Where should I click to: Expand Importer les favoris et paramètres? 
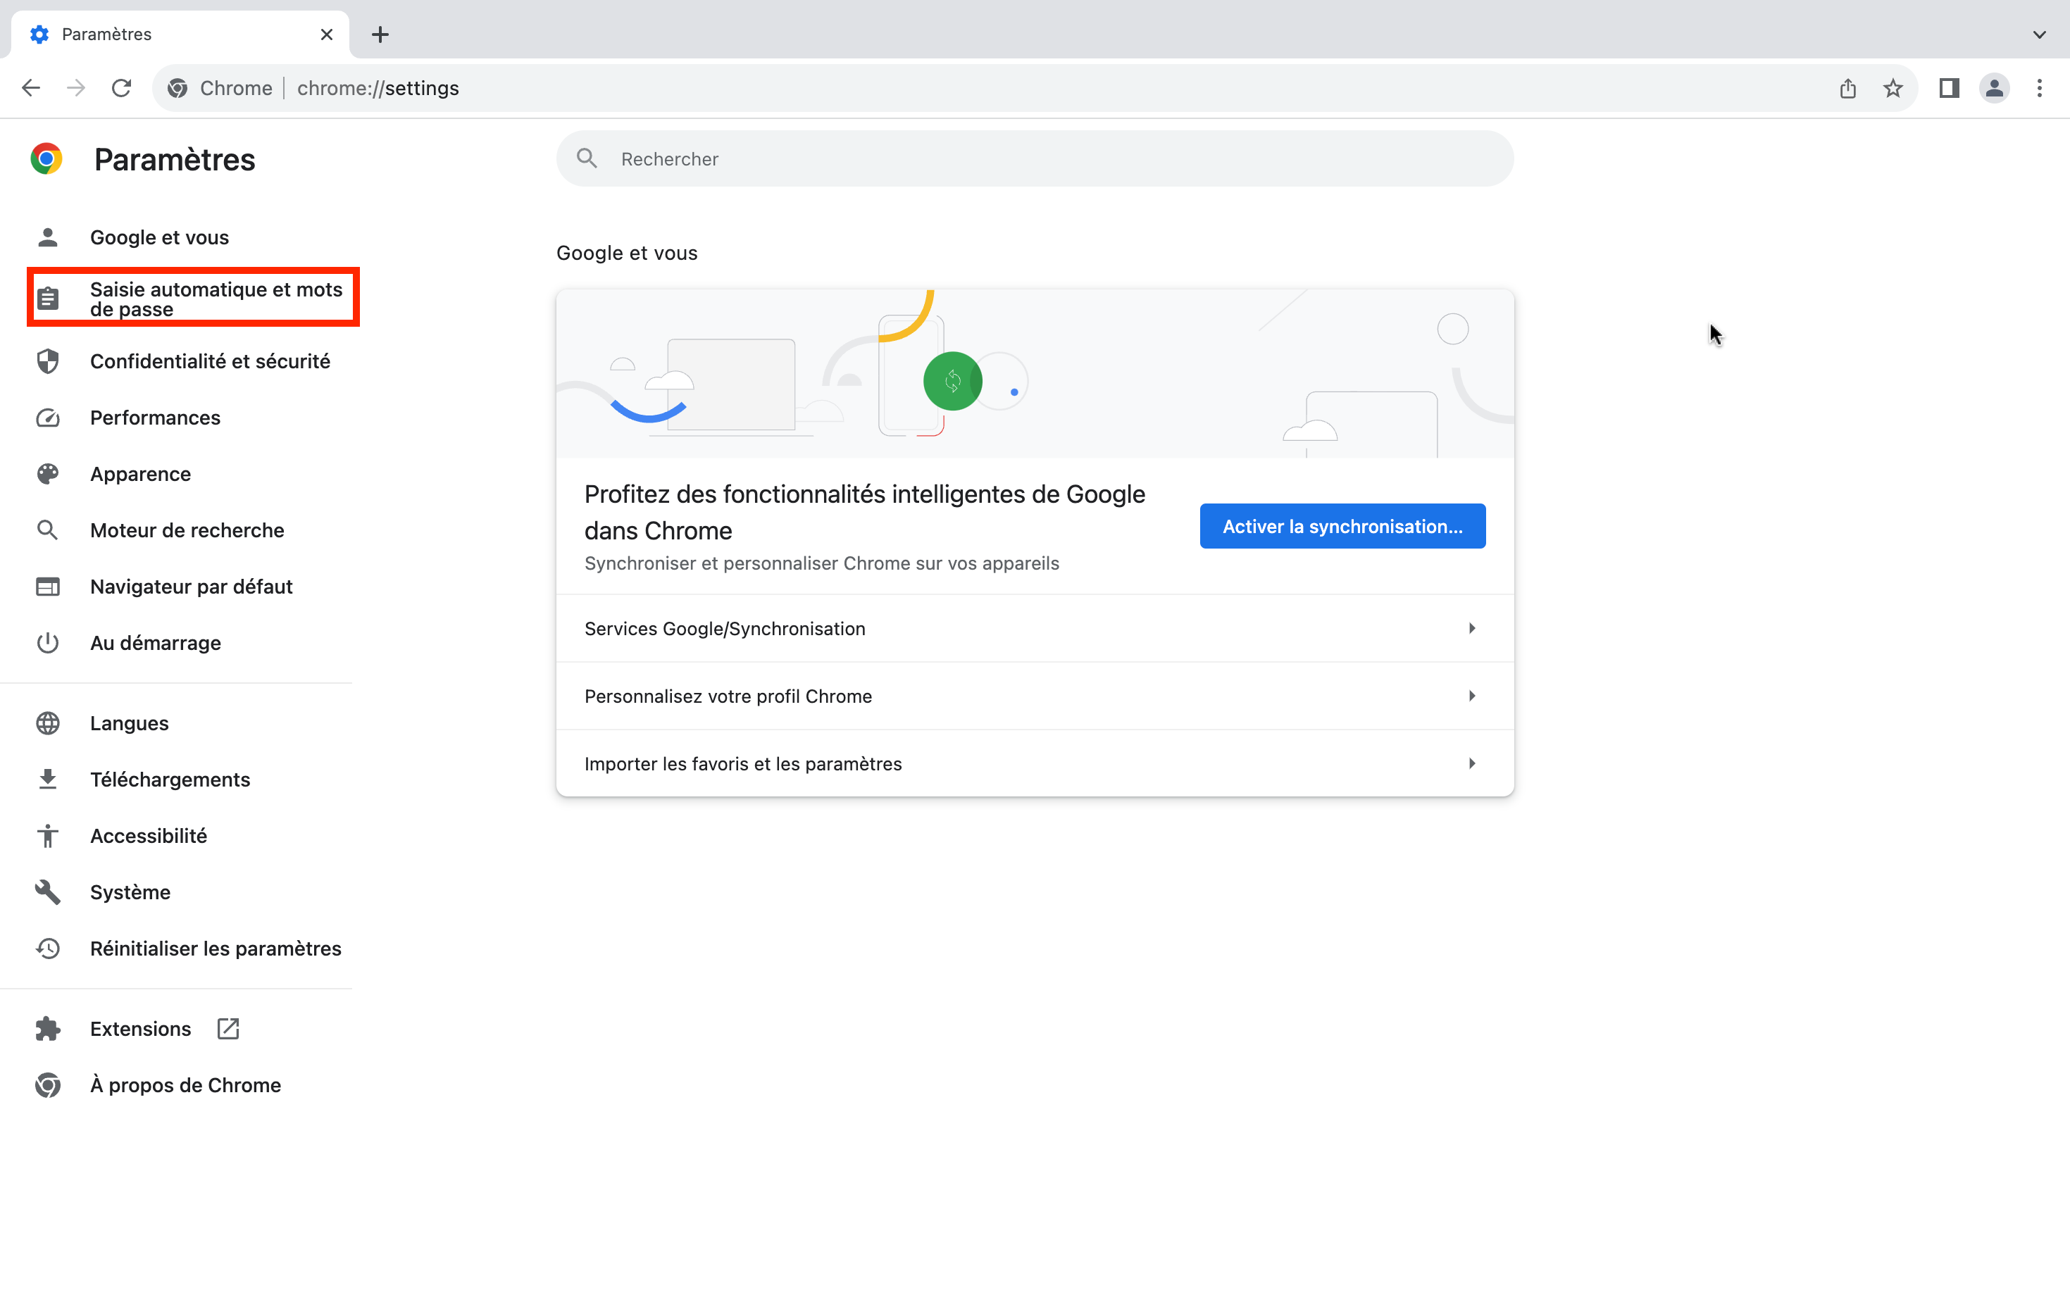pyautogui.click(x=1035, y=764)
